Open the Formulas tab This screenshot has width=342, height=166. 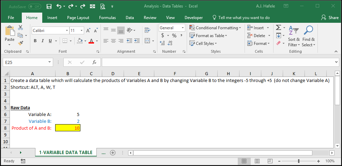(x=107, y=18)
